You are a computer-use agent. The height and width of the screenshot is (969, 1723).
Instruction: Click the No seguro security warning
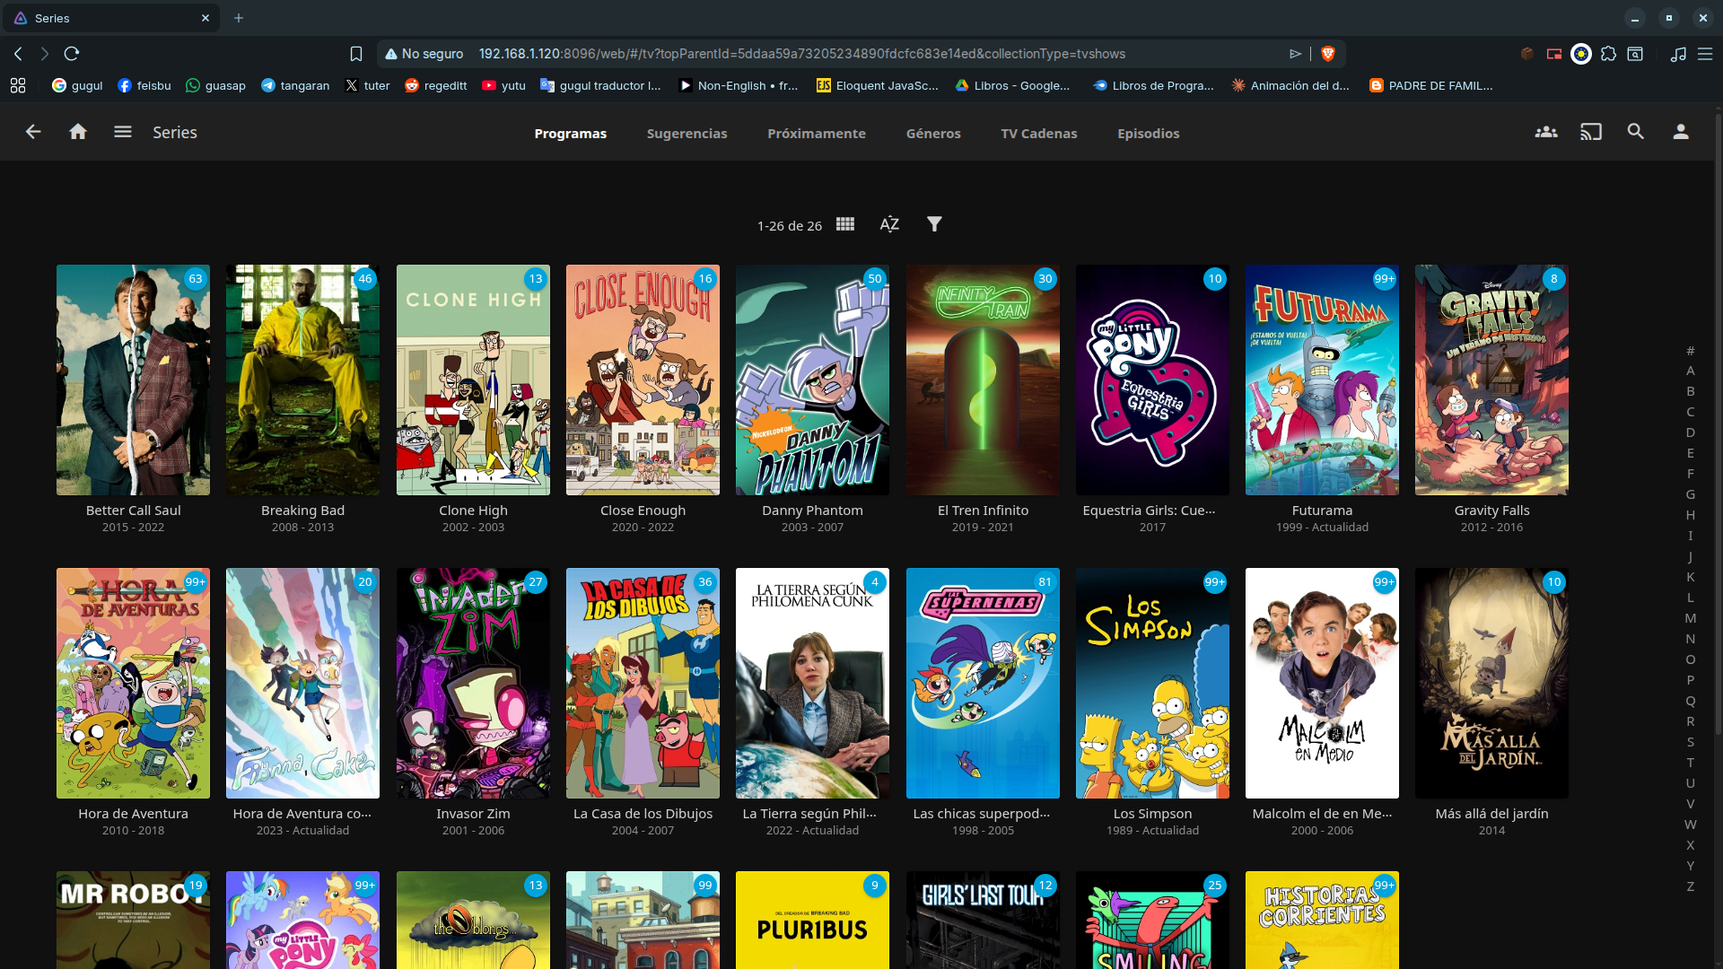(424, 54)
